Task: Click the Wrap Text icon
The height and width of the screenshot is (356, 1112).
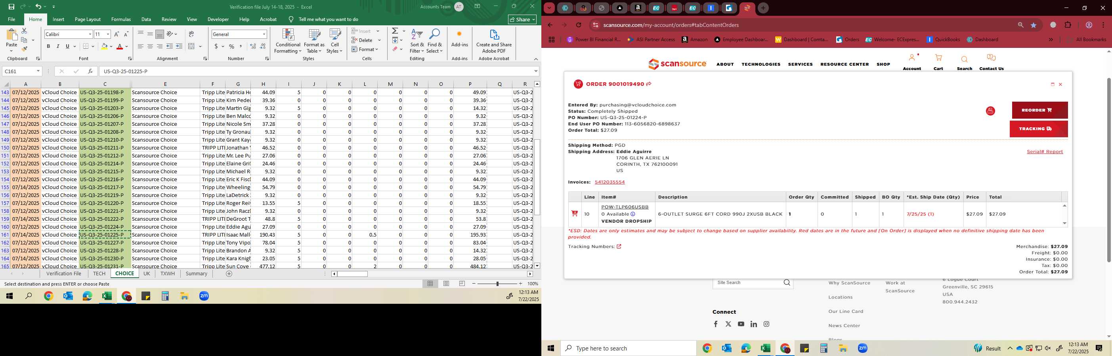Action: [191, 34]
